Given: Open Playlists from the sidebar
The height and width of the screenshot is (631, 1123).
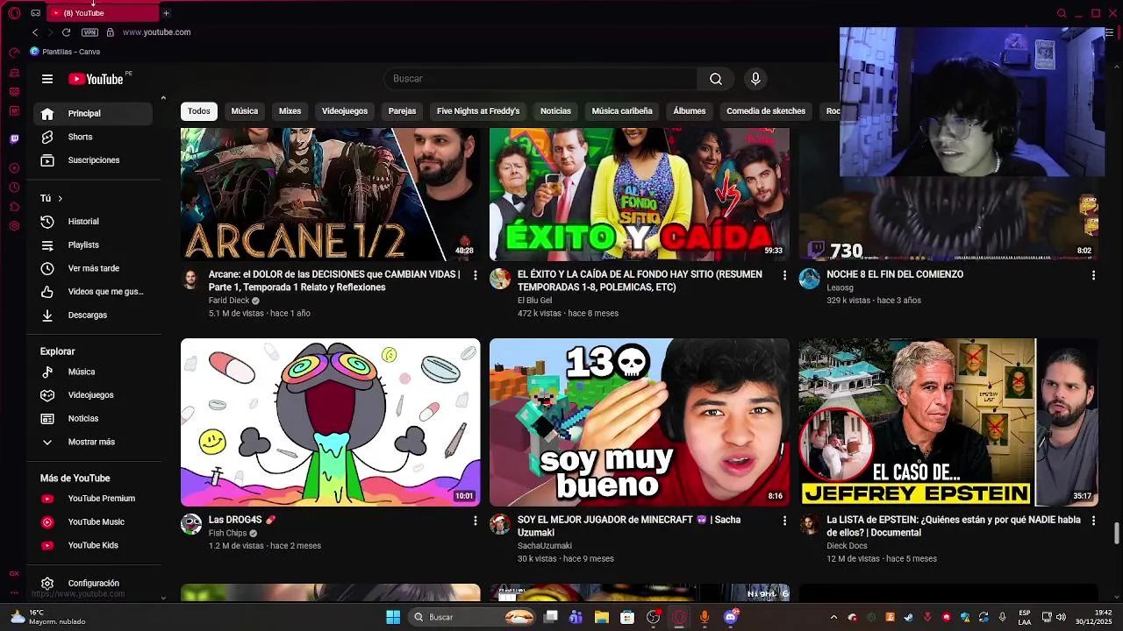Looking at the screenshot, I should (94, 245).
